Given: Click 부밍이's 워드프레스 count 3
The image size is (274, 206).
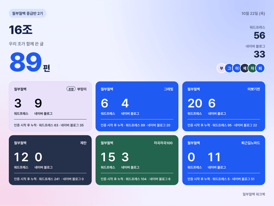Looking at the screenshot, I should [18, 103].
